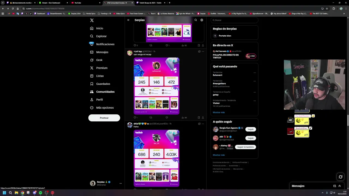Share the top recap post
349x196 pixels.
pyautogui.click(x=203, y=45)
